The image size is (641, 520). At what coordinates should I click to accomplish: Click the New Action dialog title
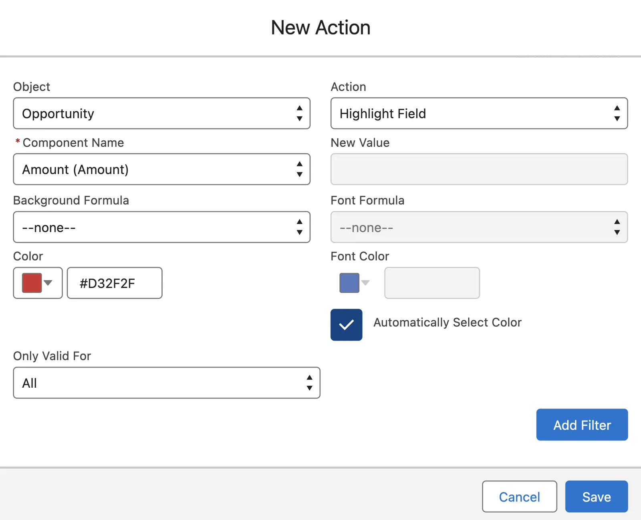(320, 28)
